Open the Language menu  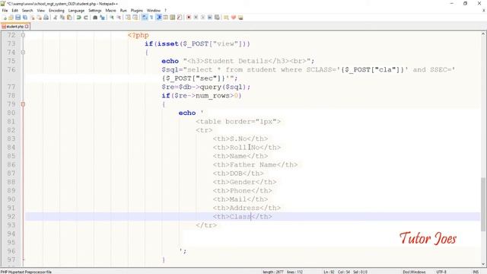coord(76,10)
